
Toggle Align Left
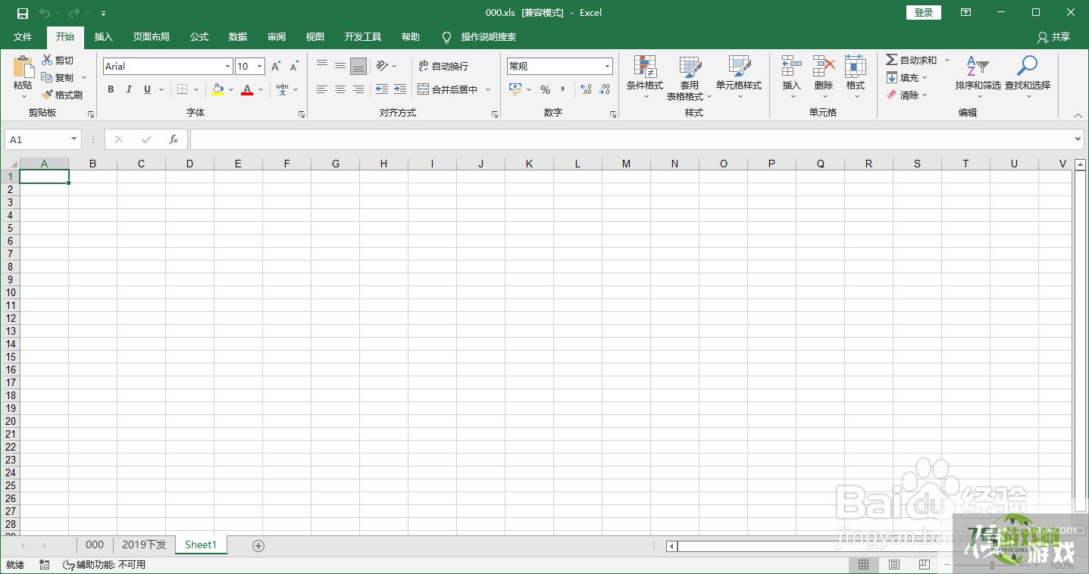(x=322, y=89)
